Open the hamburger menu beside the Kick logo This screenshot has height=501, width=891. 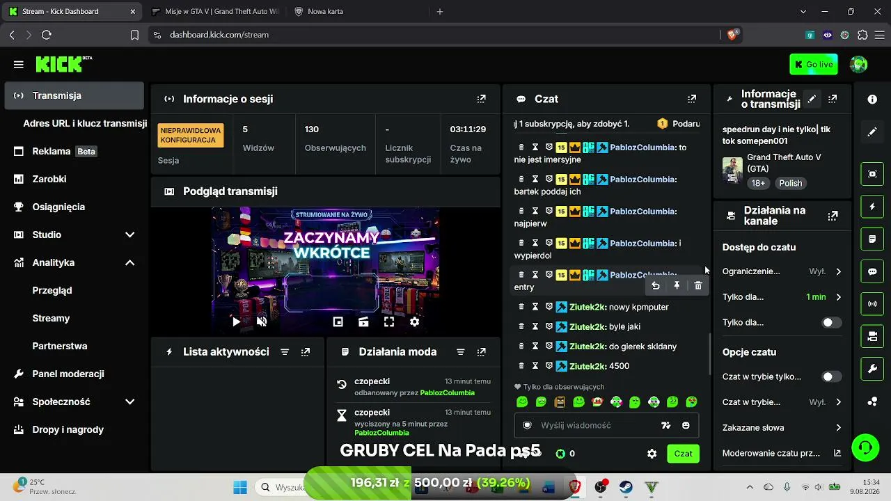[x=18, y=65]
